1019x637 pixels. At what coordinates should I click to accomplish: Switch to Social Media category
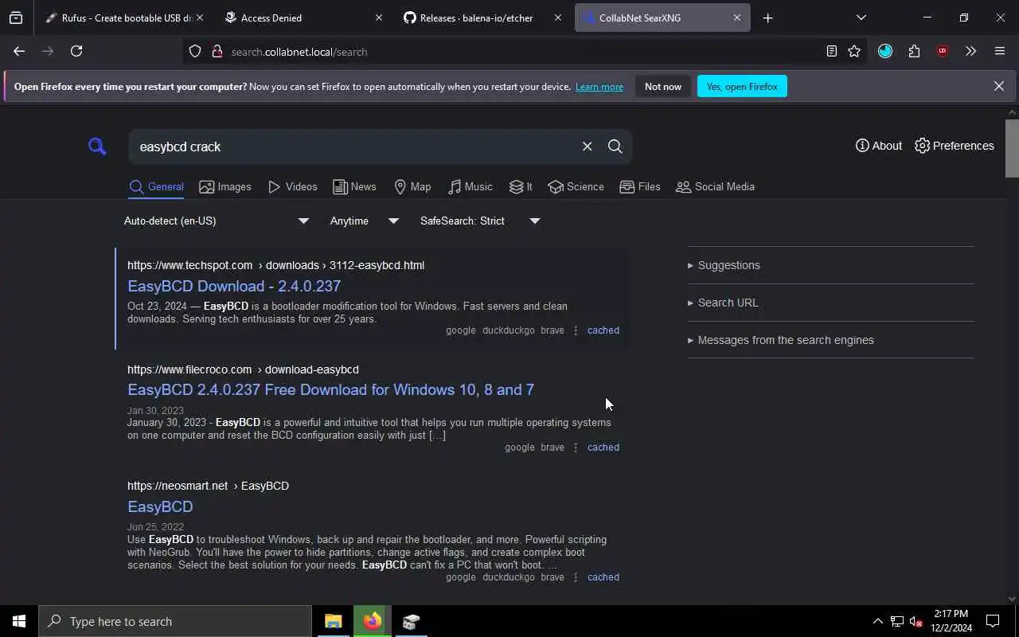click(715, 187)
